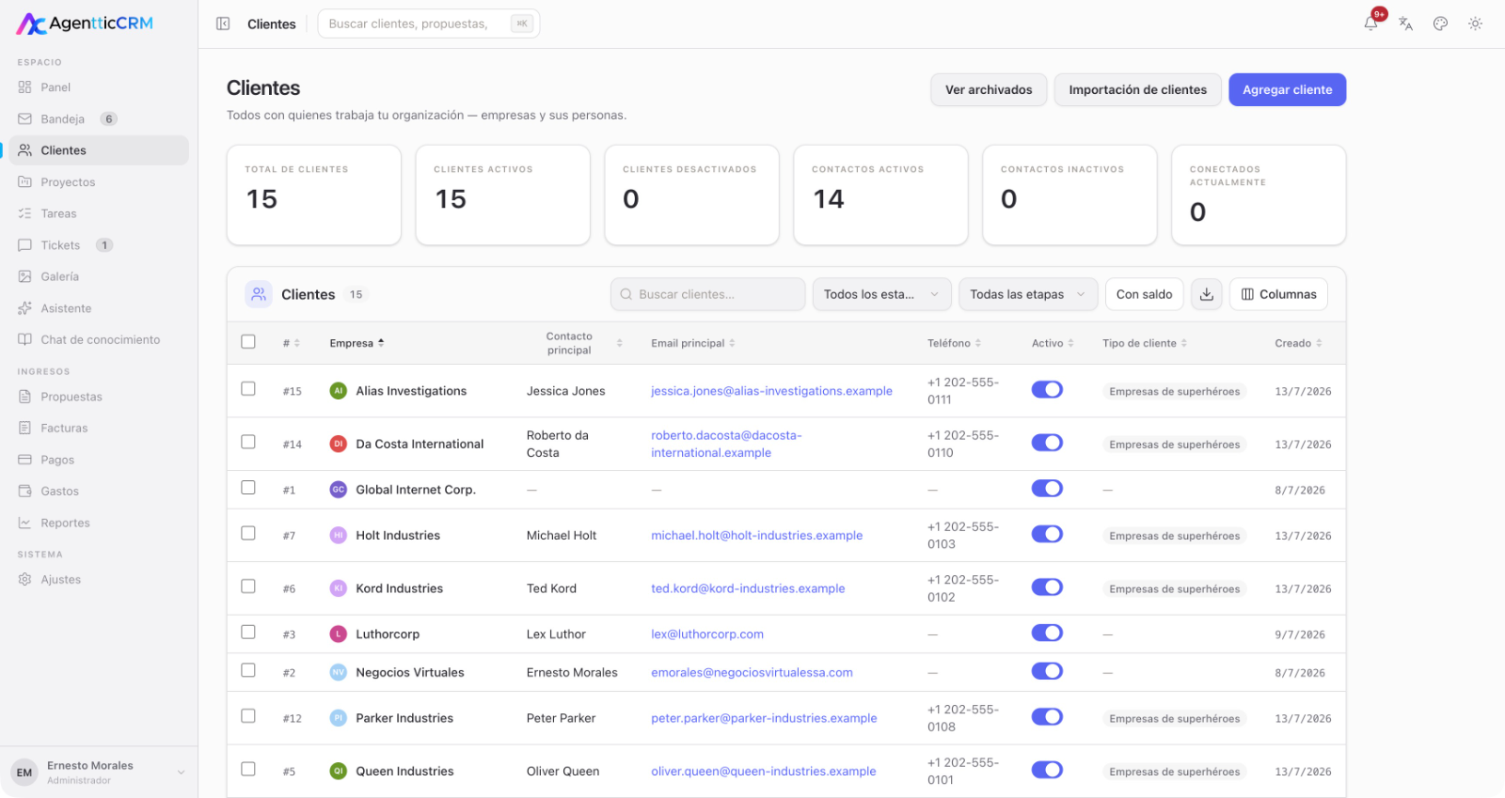Open Gastos in sidebar
Screen dimensions: 1505x798
99,491
